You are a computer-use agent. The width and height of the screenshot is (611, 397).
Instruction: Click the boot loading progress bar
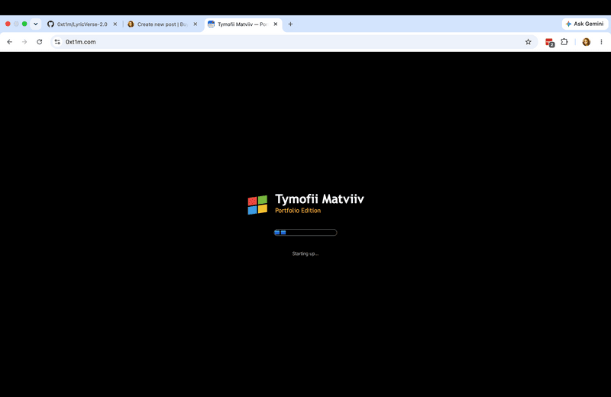tap(305, 233)
